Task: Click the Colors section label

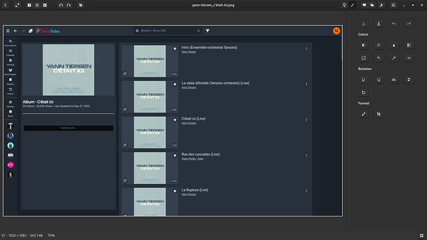Action: [363, 34]
